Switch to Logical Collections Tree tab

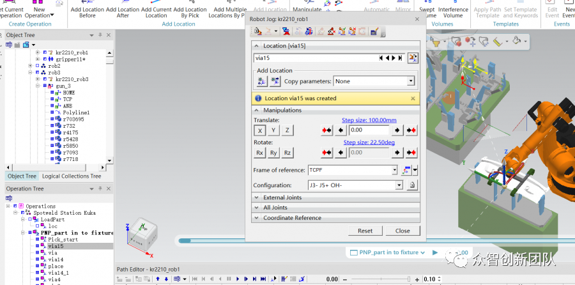coord(72,176)
